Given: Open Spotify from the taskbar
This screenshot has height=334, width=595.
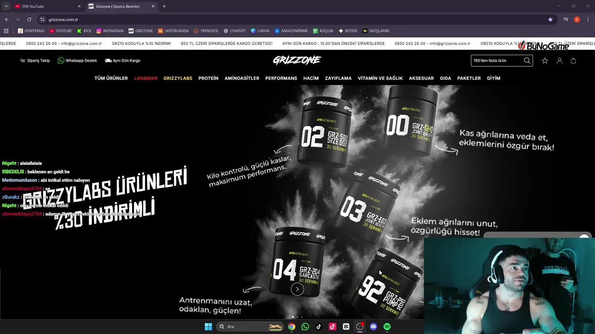Looking at the screenshot, I should [387, 327].
